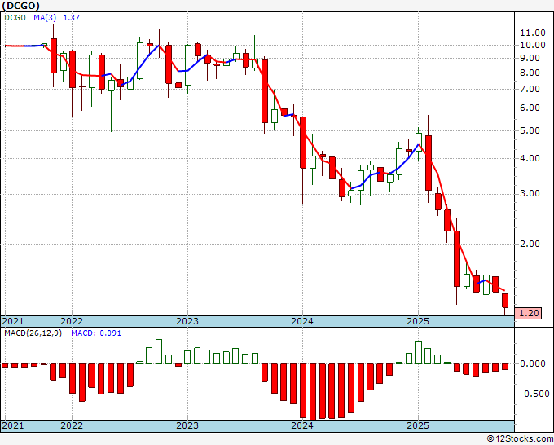Click the 2024 label on price timeline
This screenshot has height=445, width=554.
302,321
